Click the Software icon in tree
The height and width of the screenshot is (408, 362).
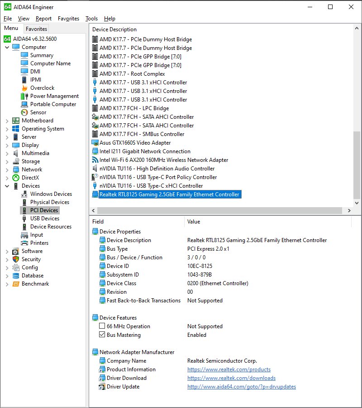click(x=16, y=251)
